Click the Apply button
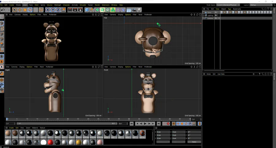 (194, 142)
